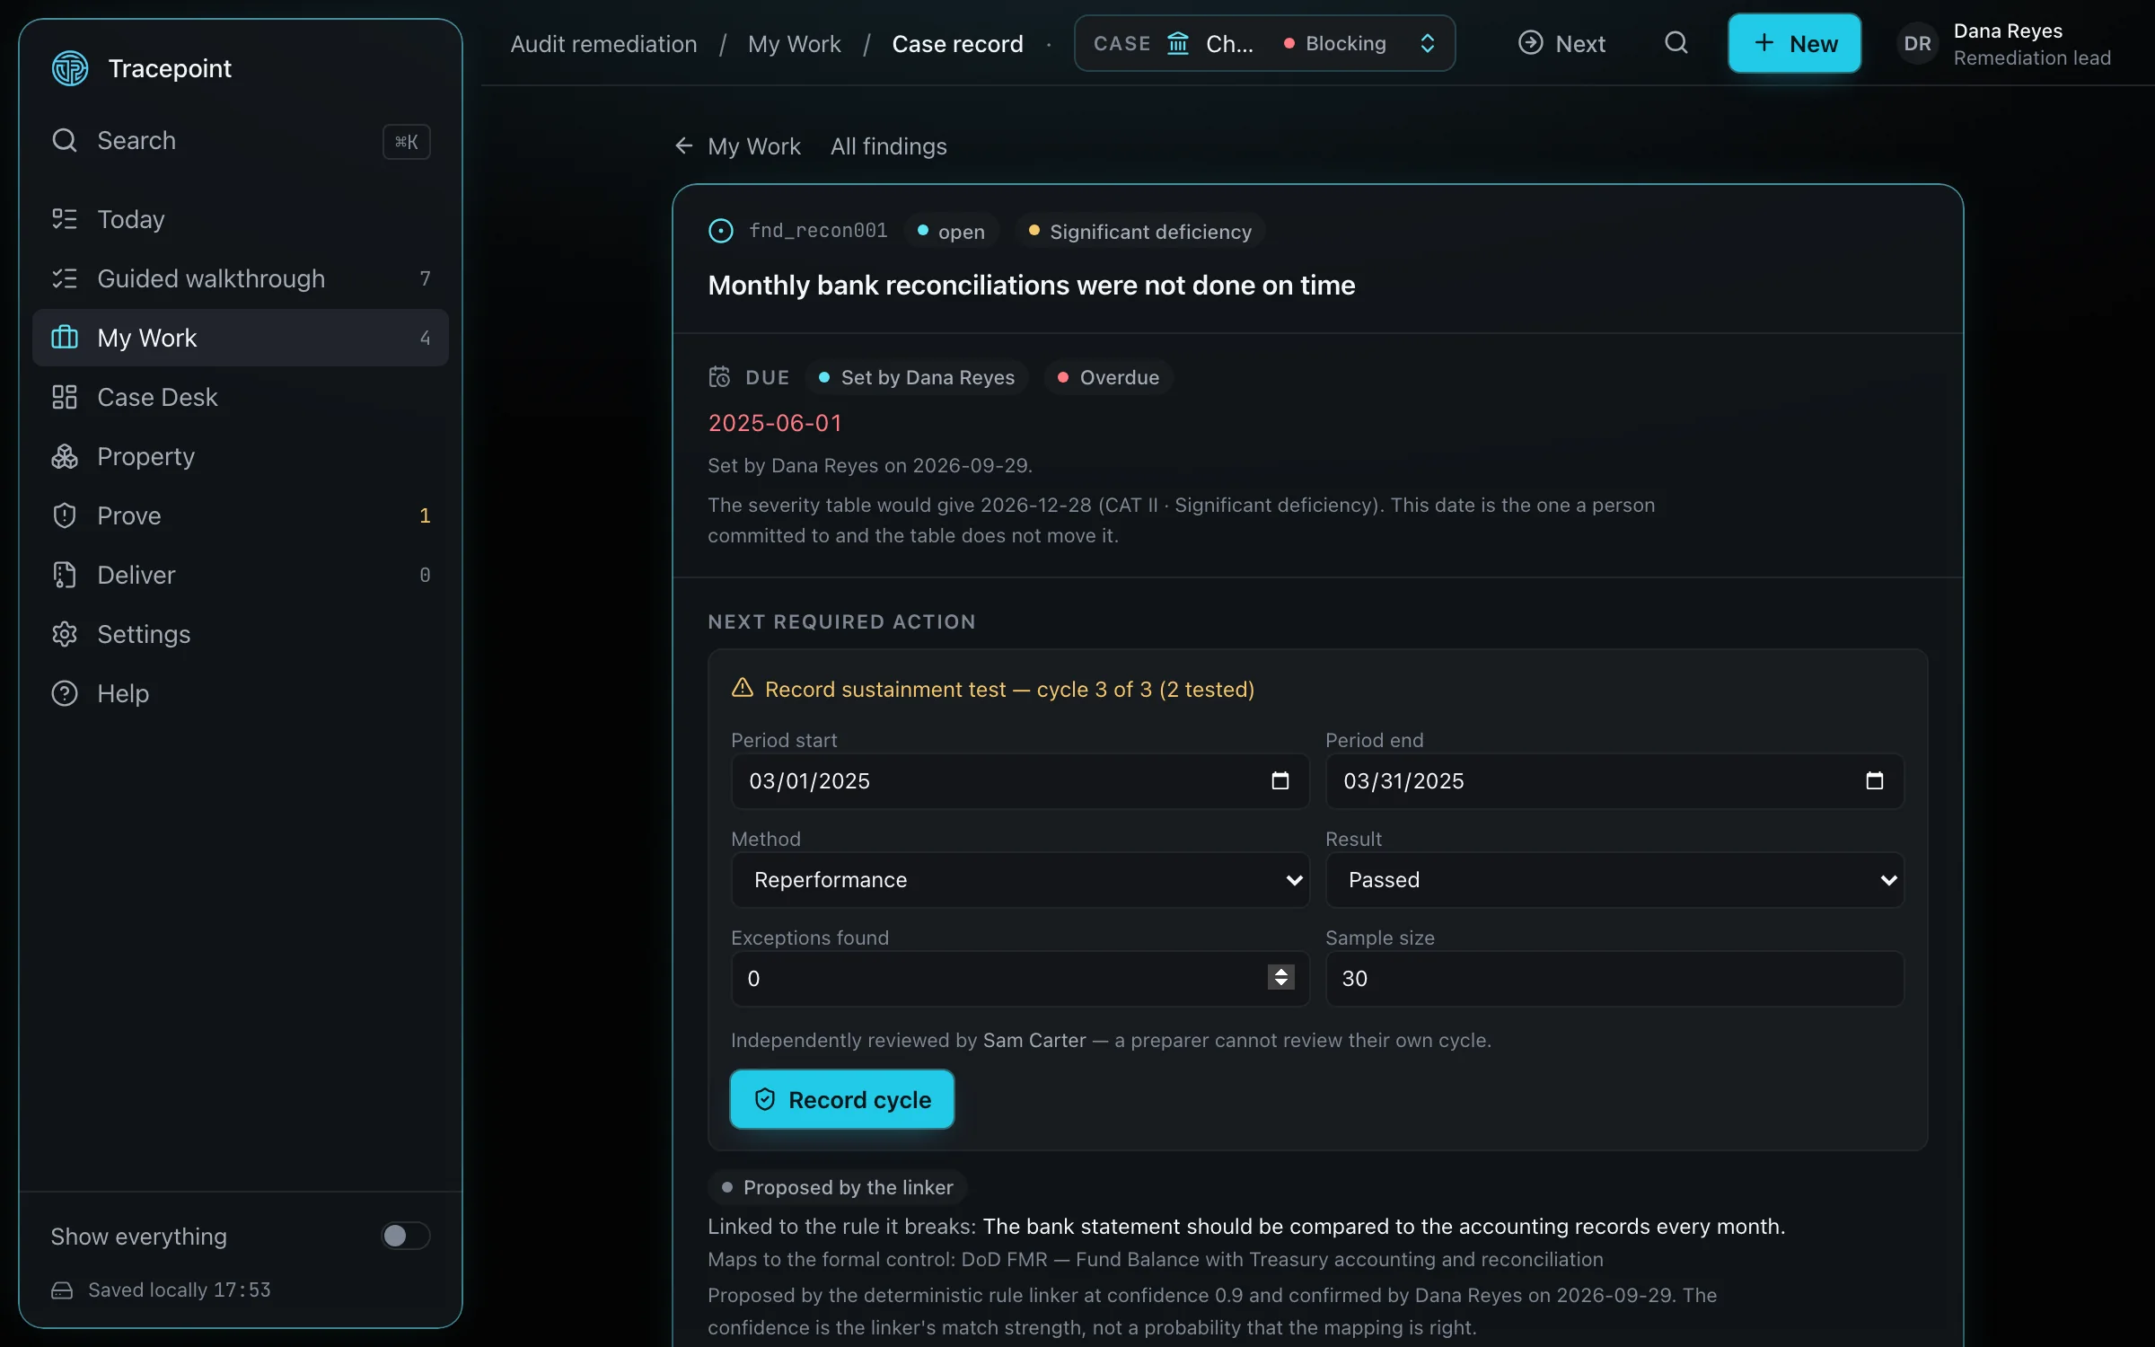Click the Audit remediation breadcrumb
2155x1347 pixels.
(x=603, y=43)
